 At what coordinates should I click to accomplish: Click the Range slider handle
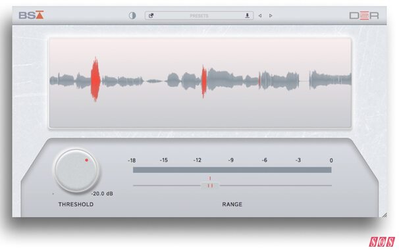210,186
